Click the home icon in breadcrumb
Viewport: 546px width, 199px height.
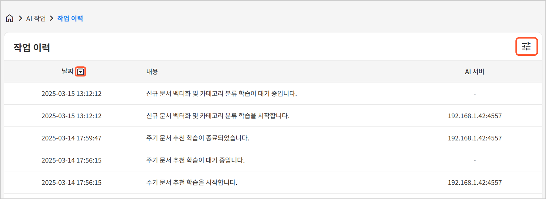10,18
